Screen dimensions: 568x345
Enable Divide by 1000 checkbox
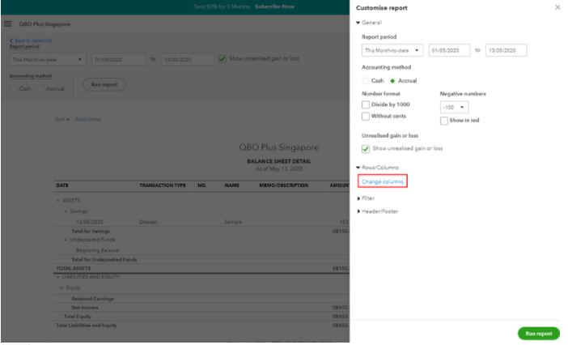[366, 104]
